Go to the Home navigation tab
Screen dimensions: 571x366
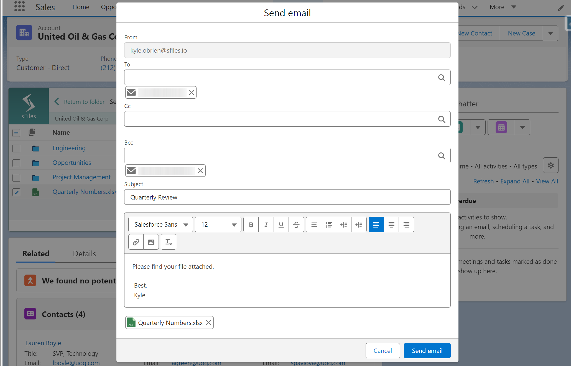[x=81, y=7]
